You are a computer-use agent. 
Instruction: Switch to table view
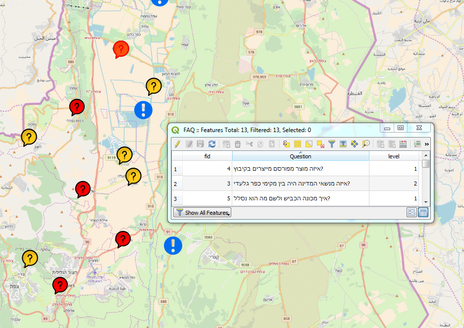423,212
